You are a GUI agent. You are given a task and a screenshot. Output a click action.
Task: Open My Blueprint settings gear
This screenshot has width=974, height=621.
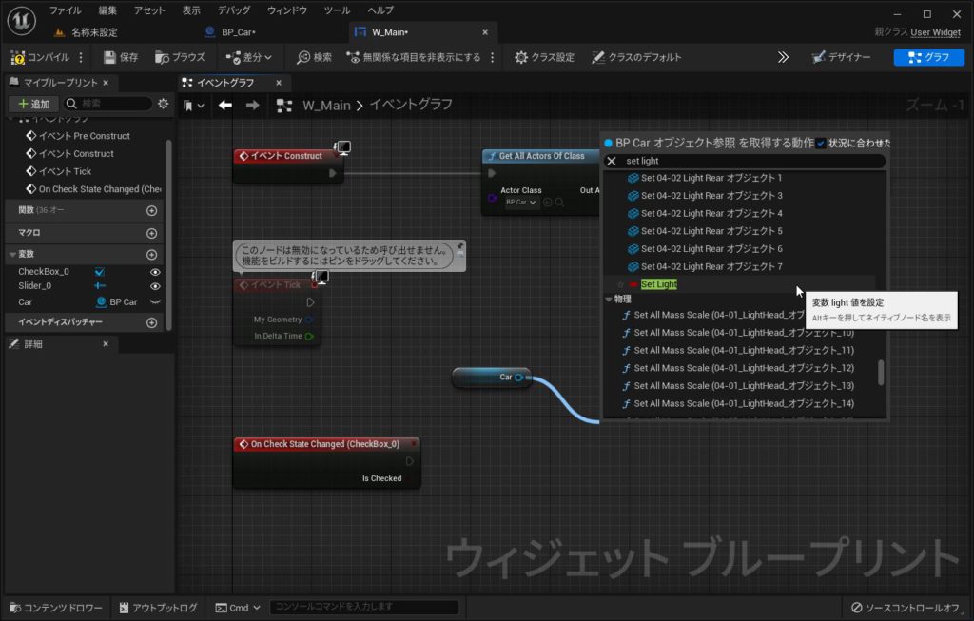(x=163, y=104)
